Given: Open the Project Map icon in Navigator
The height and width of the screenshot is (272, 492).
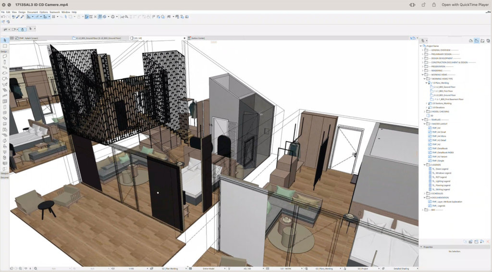Looking at the screenshot, I should (471, 41).
